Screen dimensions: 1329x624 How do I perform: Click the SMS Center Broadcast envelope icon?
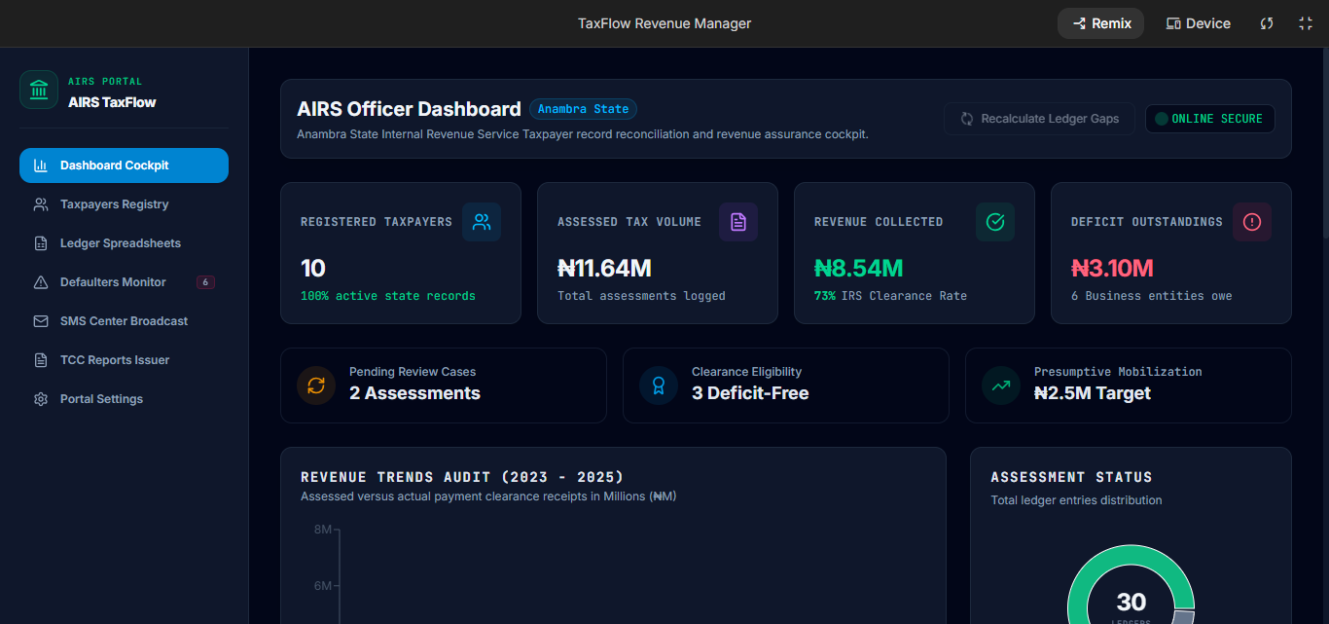coord(41,321)
